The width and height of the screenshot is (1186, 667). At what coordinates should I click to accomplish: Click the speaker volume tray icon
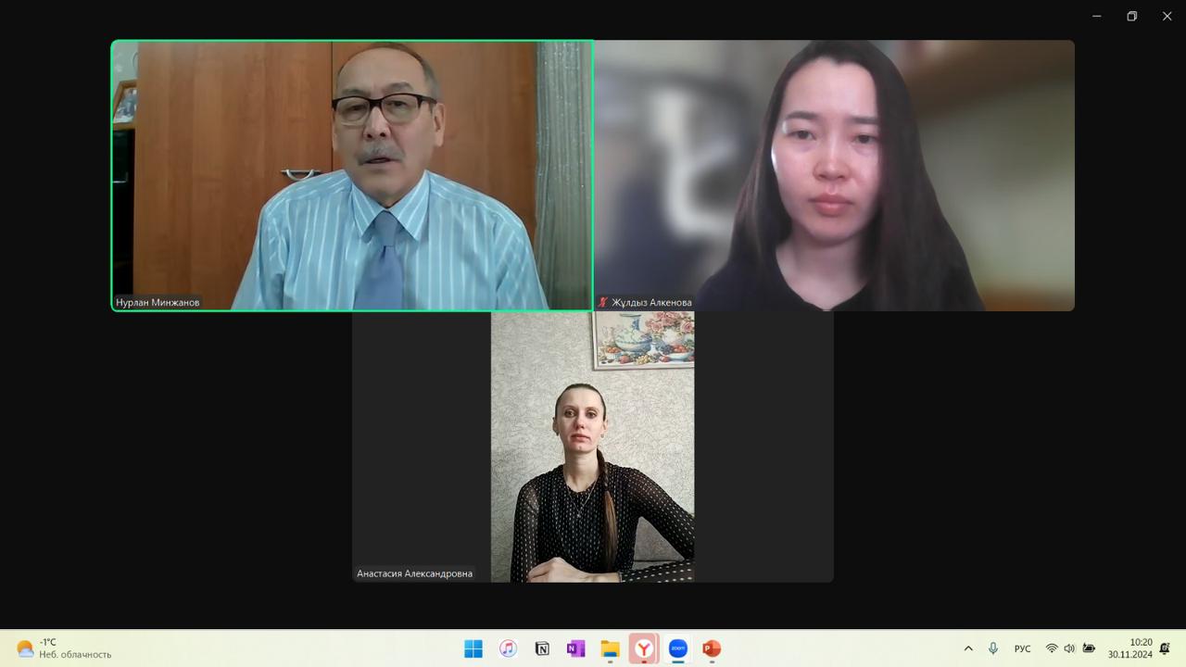(1069, 648)
